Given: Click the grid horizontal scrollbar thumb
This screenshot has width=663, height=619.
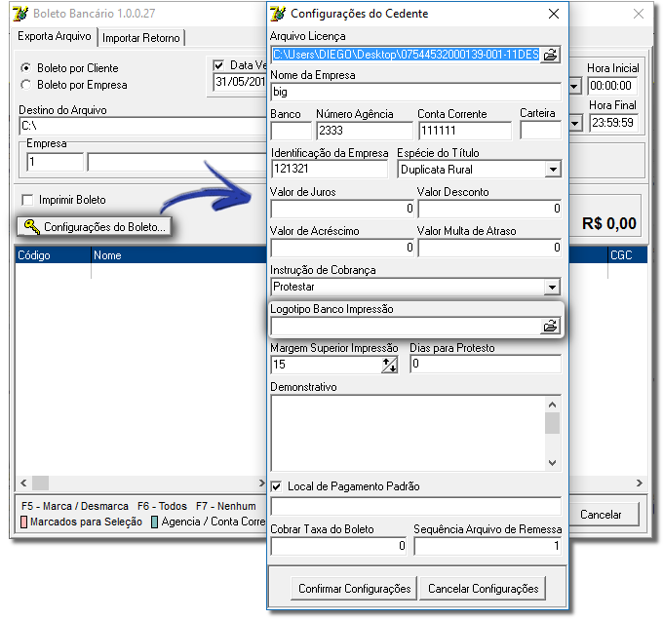Looking at the screenshot, I should (41, 483).
